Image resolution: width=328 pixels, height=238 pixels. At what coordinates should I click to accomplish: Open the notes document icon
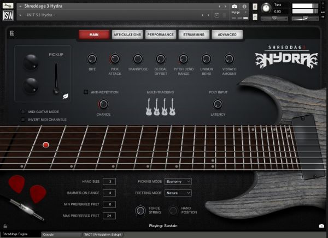point(12,33)
